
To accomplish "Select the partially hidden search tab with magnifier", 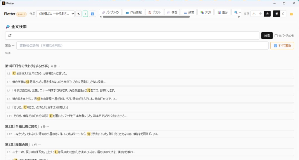I will pyautogui.click(x=236, y=12).
